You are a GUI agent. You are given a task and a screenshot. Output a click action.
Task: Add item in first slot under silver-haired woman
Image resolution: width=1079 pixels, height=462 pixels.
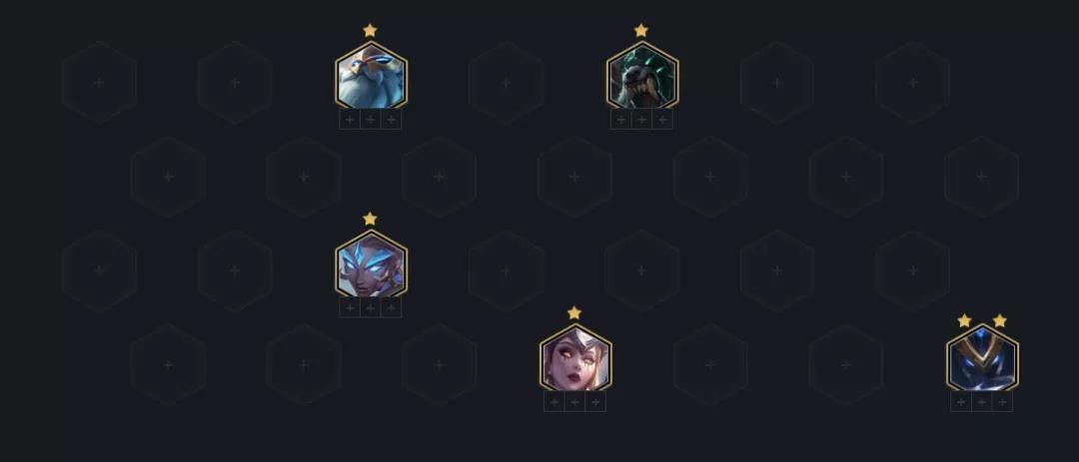click(553, 402)
